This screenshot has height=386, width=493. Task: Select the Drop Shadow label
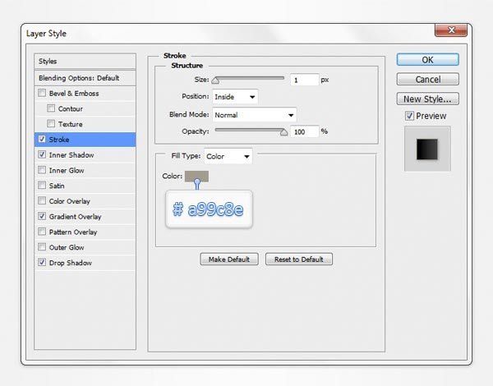tap(71, 263)
